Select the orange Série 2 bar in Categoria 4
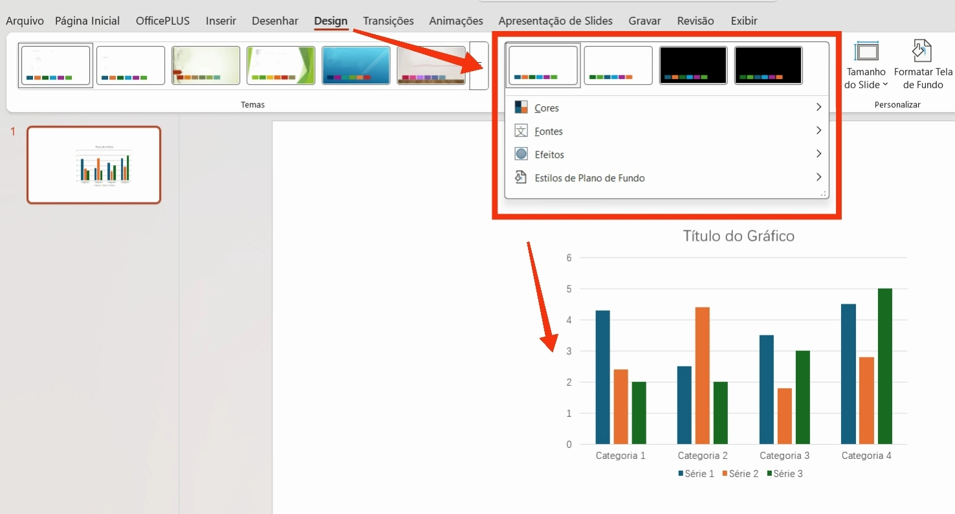955x514 pixels. pyautogui.click(x=866, y=401)
